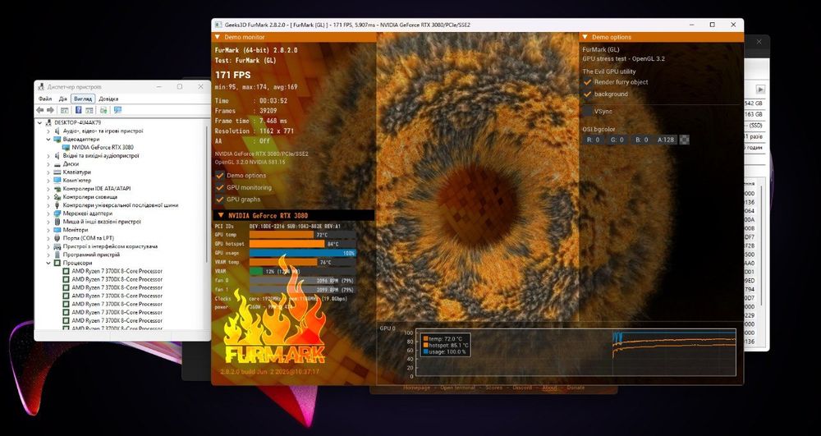Uncheck the background checkbox in Demo options
The image size is (821, 436).
(588, 94)
